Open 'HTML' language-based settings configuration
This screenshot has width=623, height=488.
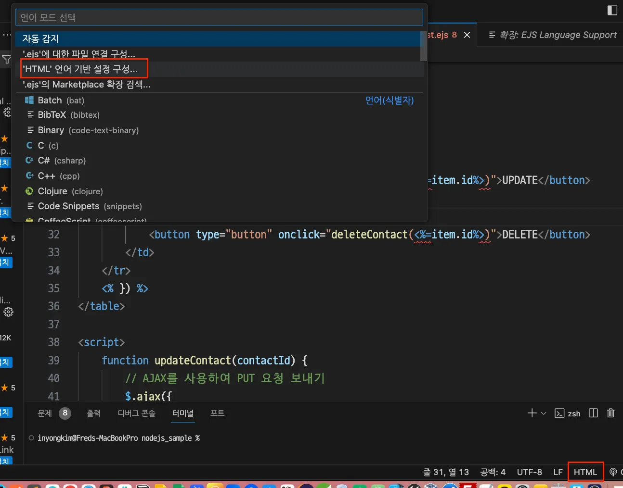tap(80, 69)
